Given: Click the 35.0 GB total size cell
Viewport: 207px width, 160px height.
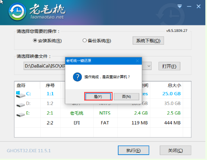Looking at the screenshot, I should tap(172, 104).
